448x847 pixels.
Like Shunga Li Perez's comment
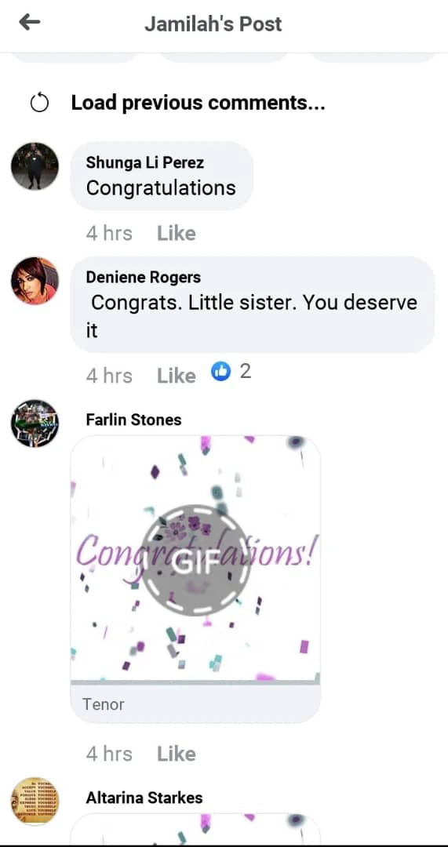coord(177,234)
